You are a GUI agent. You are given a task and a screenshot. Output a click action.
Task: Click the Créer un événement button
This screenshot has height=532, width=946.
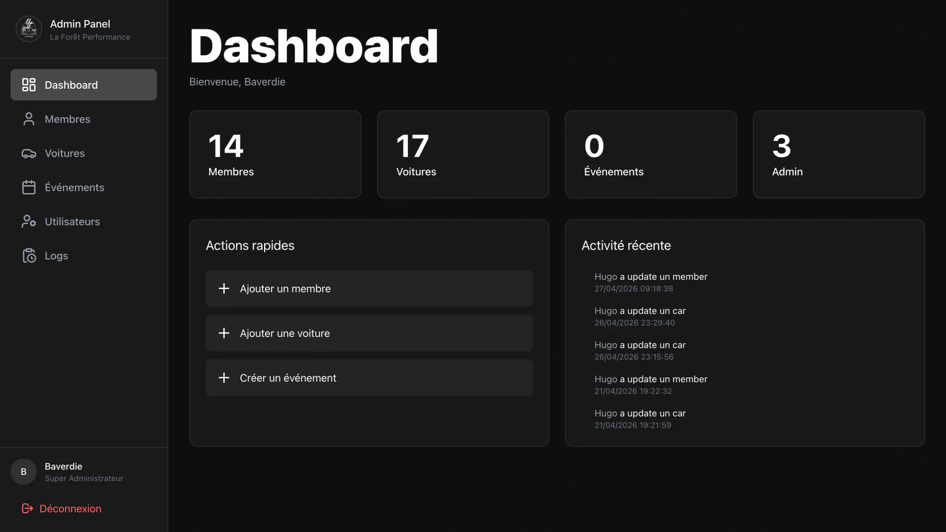click(x=369, y=378)
